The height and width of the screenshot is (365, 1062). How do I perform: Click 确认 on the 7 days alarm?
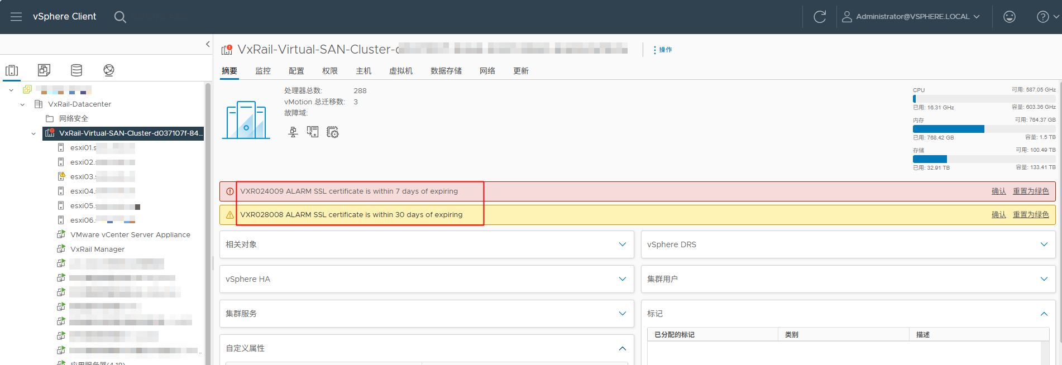point(999,191)
